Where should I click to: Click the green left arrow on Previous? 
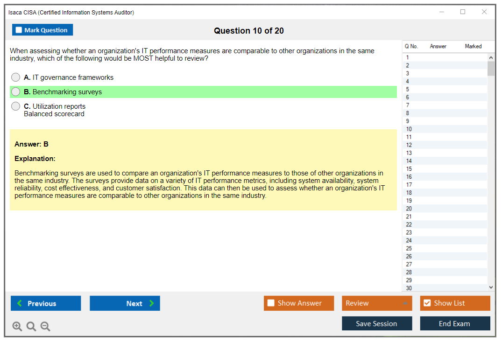pyautogui.click(x=19, y=303)
